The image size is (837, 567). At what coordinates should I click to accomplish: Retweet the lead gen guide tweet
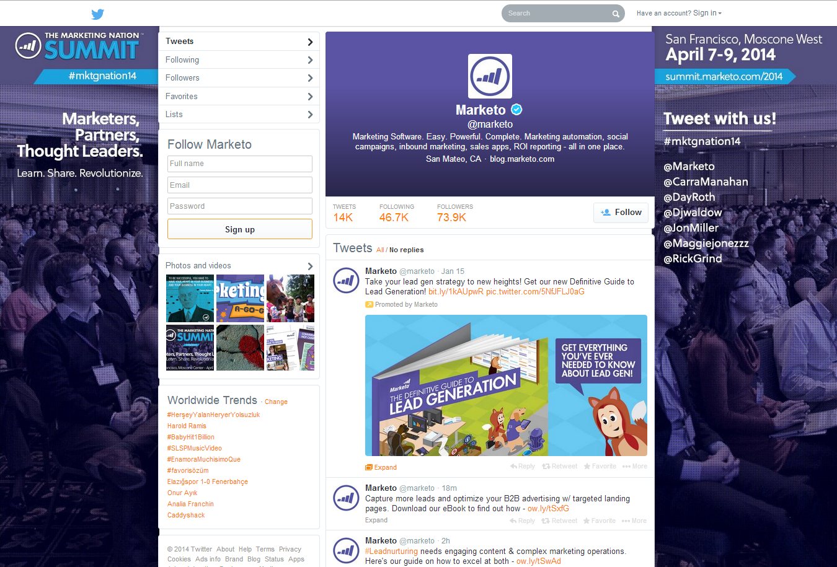coord(559,467)
